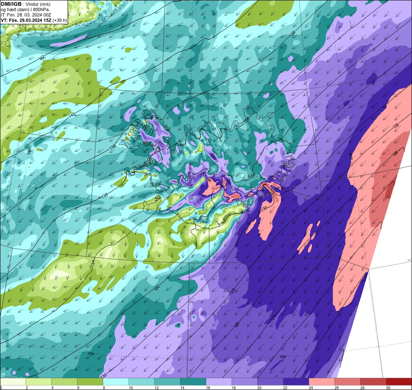Click the legend tick label "12"

pyautogui.click(x=157, y=388)
